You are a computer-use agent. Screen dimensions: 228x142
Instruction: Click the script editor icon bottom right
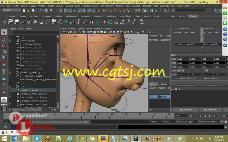[x=225, y=127]
